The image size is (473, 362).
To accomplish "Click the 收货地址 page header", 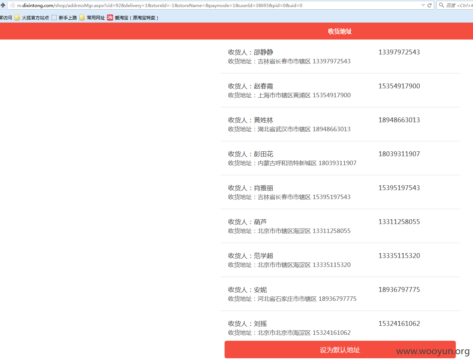I will pyautogui.click(x=340, y=31).
